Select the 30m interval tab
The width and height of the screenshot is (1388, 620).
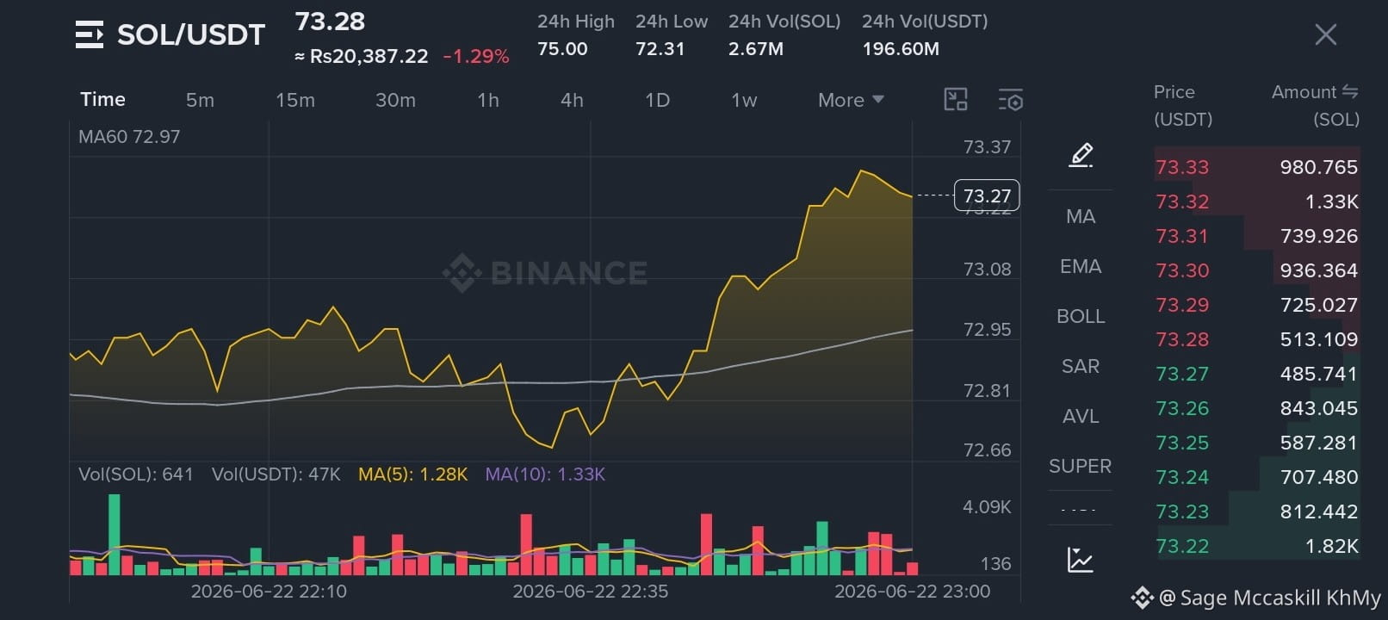(395, 100)
